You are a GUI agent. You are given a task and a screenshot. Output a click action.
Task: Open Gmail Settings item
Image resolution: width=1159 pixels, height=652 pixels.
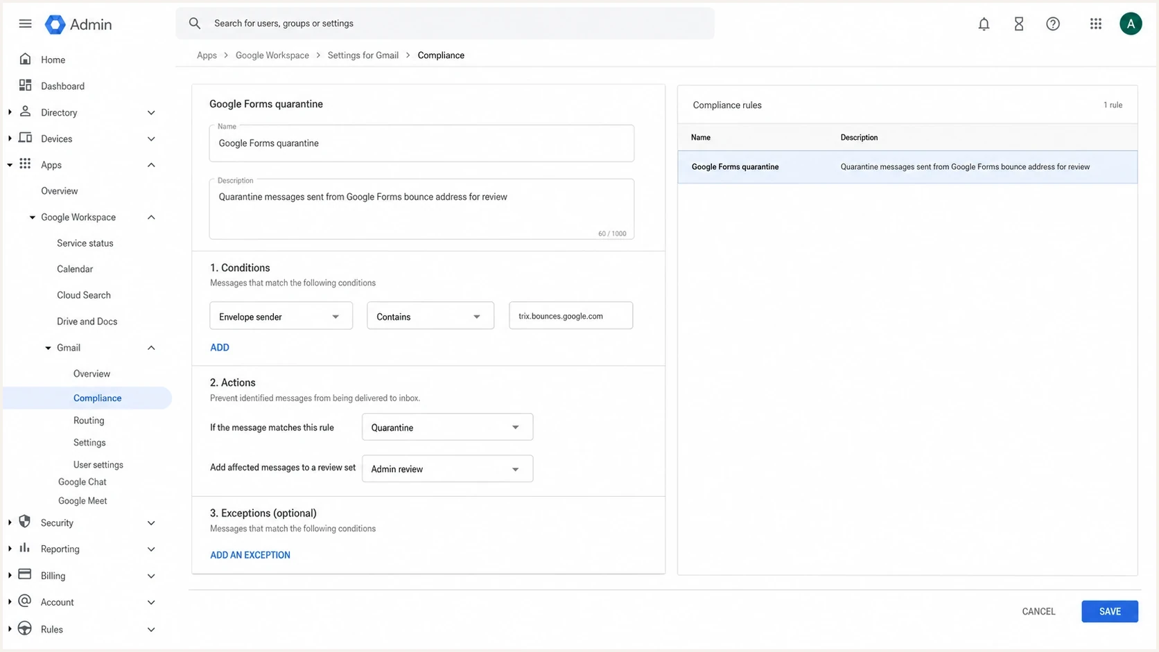89,443
